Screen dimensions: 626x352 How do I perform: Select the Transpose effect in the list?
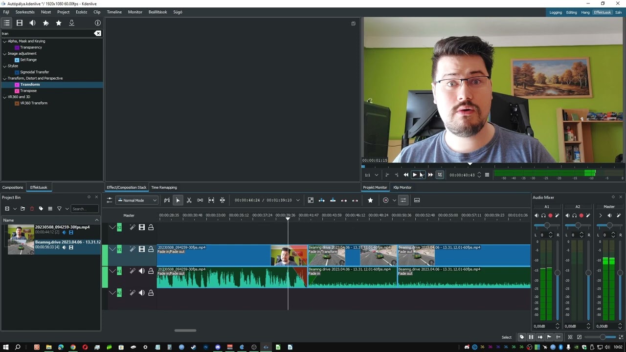[x=28, y=91]
